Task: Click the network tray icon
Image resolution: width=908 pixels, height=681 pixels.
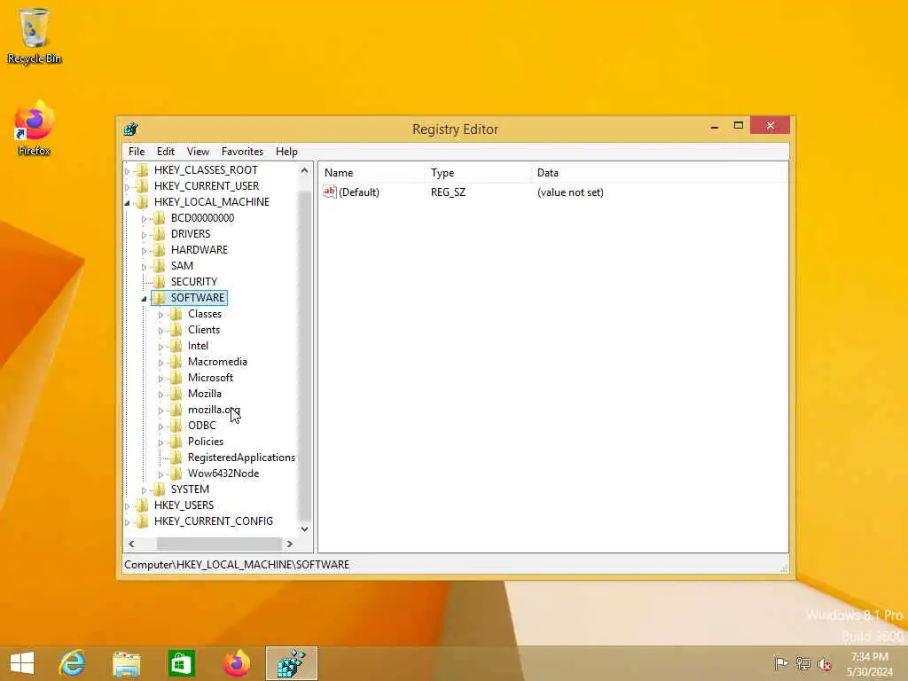Action: click(x=802, y=663)
